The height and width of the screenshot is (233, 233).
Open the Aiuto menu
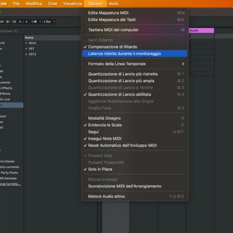[x=114, y=4]
